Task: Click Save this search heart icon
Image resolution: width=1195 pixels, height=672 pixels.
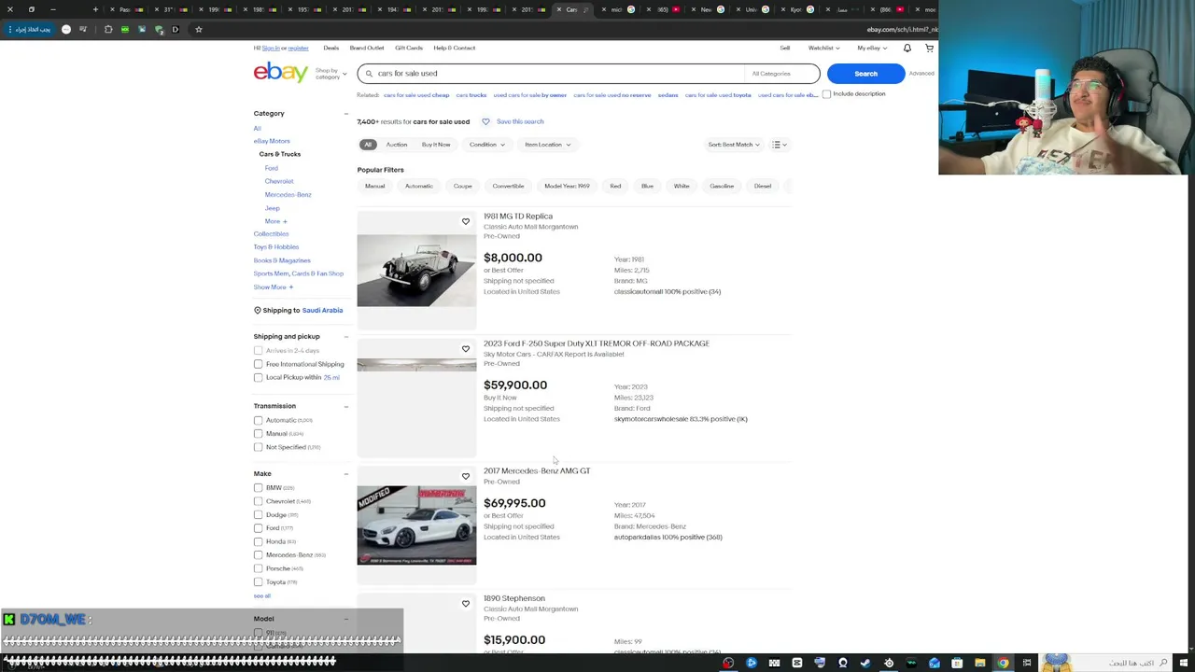Action: click(x=485, y=121)
